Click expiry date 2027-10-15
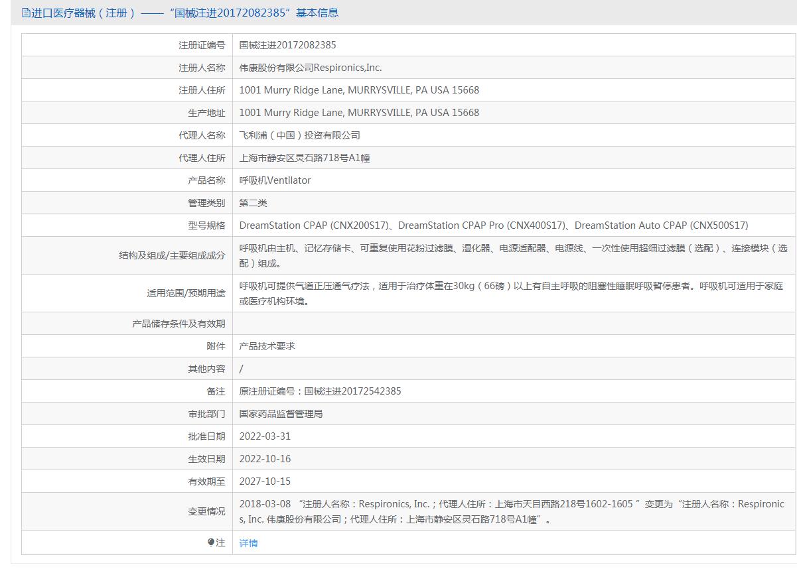 (265, 481)
